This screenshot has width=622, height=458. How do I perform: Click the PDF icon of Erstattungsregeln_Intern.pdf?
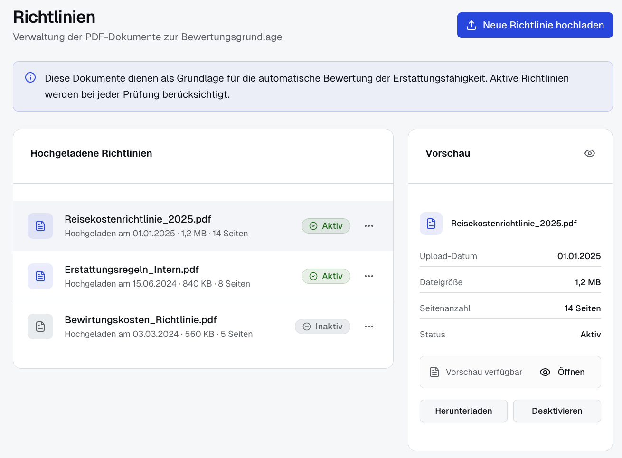[40, 276]
